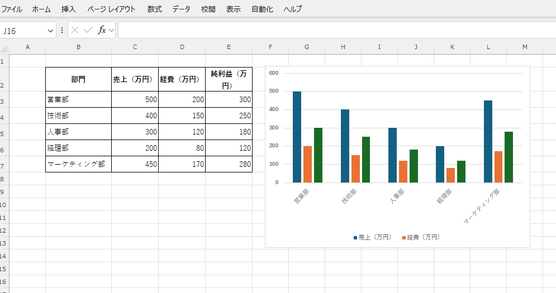Select column J header
The width and height of the screenshot is (556, 293).
click(x=416, y=47)
